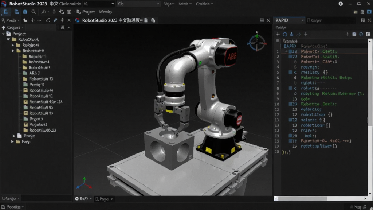Image resolution: width=373 pixels, height=210 pixels.
Task: Toggle the 'Pojotstat' checked item icon
Action: [x=26, y=125]
